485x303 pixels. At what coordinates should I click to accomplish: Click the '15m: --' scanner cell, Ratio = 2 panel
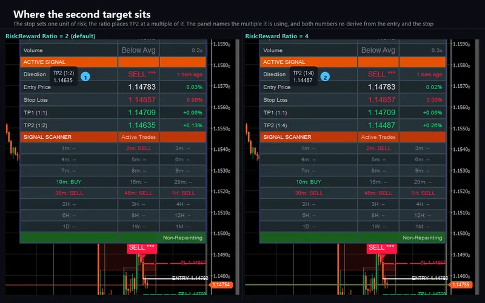(139, 182)
